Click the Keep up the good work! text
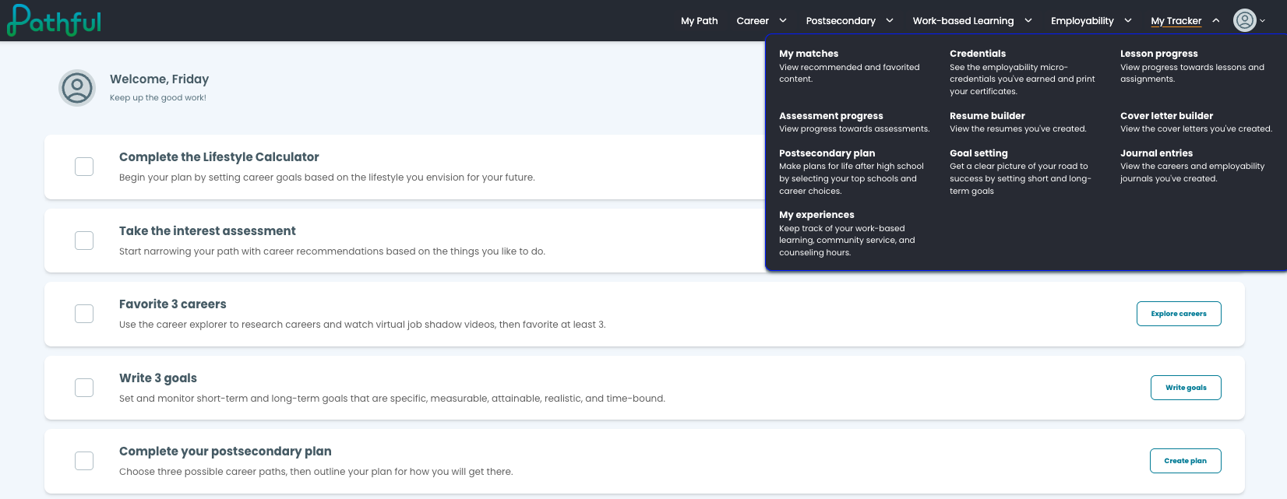The width and height of the screenshot is (1287, 499). click(x=158, y=98)
